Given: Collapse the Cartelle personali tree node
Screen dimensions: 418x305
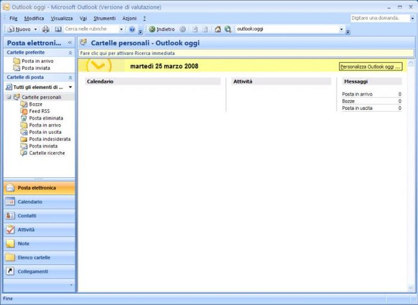Looking at the screenshot, I should pos(9,97).
